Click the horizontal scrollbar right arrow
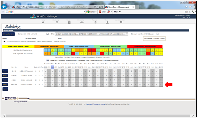 [x=193, y=116]
